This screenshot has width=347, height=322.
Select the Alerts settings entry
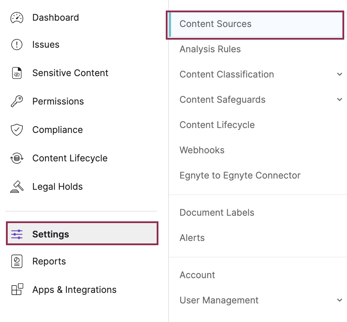click(x=192, y=238)
